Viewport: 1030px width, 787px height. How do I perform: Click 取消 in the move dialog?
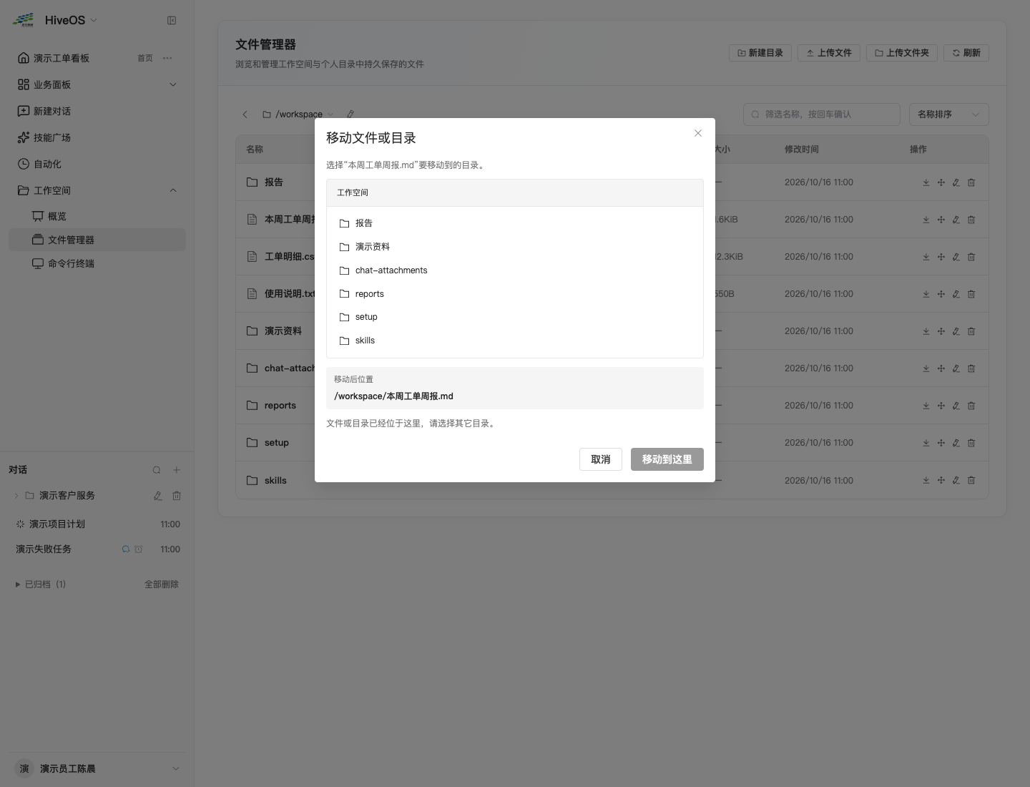tap(601, 459)
